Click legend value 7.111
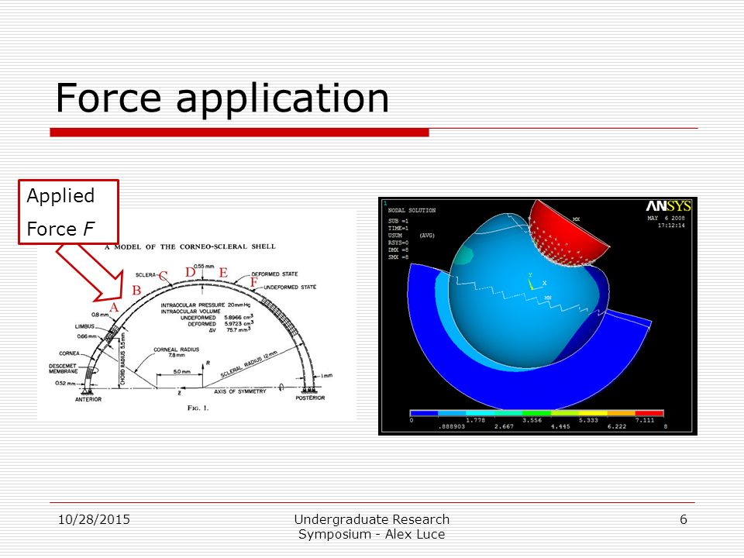This screenshot has height=558, width=744. (x=645, y=420)
